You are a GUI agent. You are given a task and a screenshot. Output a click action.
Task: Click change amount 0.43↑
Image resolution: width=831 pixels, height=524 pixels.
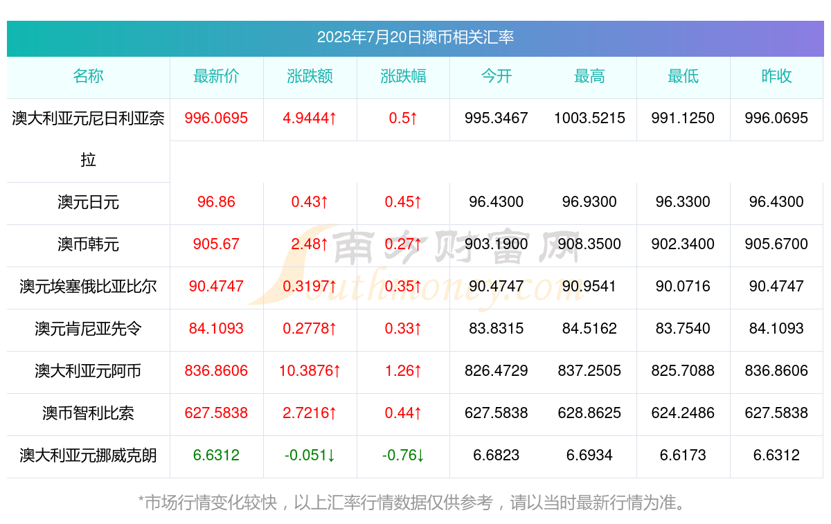[310, 202]
